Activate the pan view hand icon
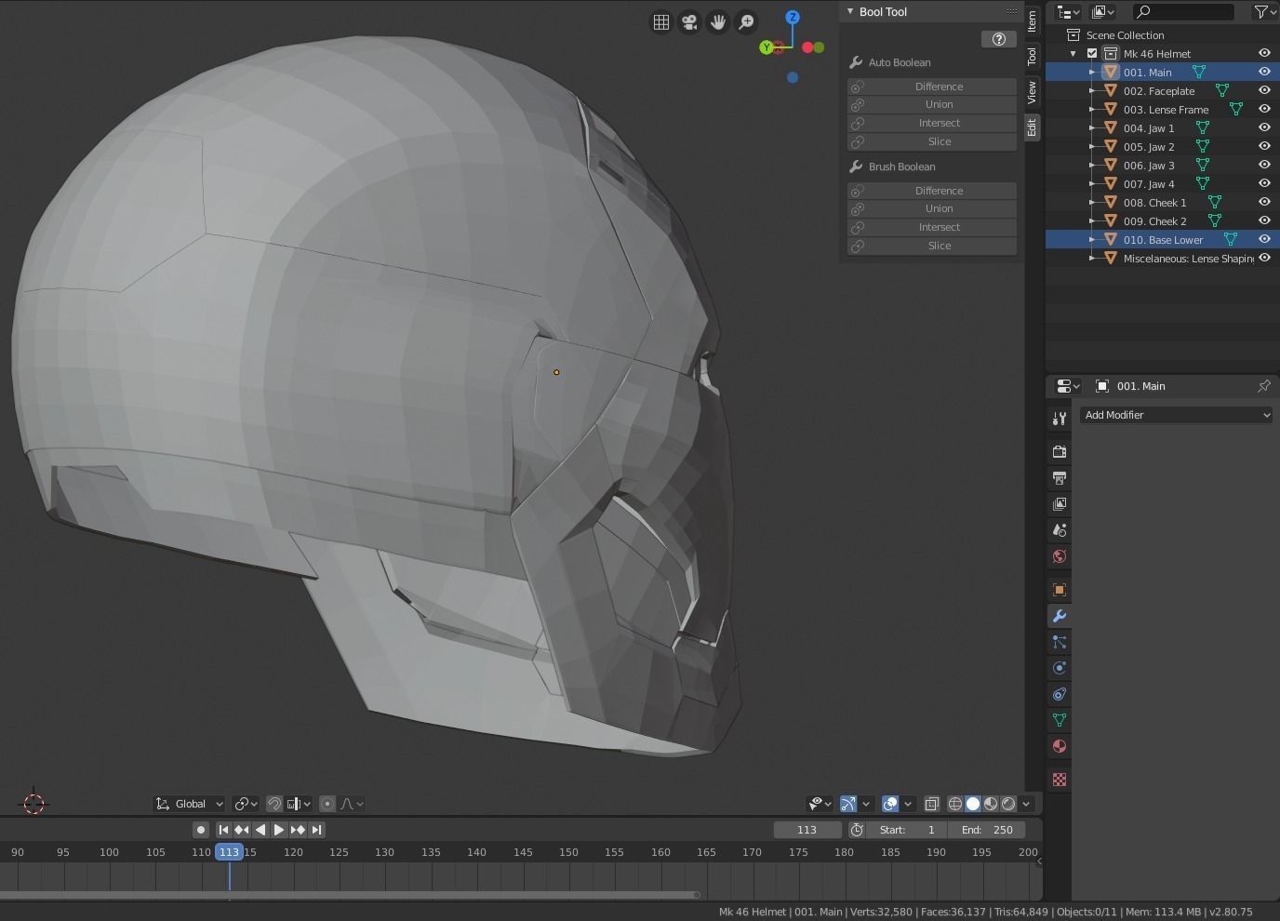This screenshot has height=921, width=1280. click(718, 22)
